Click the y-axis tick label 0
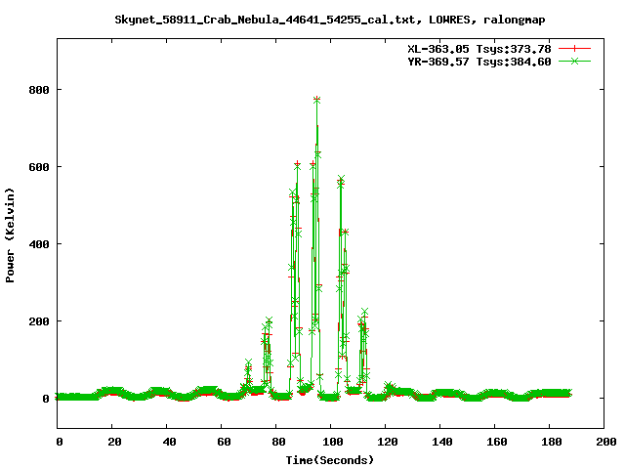The height and width of the screenshot is (469, 625). click(x=46, y=399)
